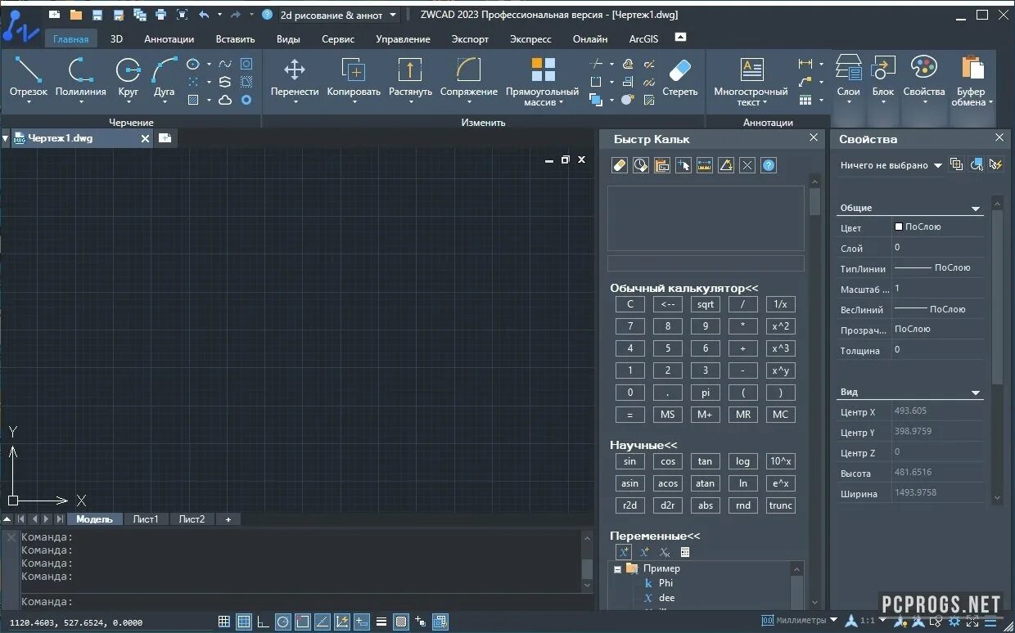Collapse the Вид properties section
1015x633 pixels.
(x=976, y=393)
